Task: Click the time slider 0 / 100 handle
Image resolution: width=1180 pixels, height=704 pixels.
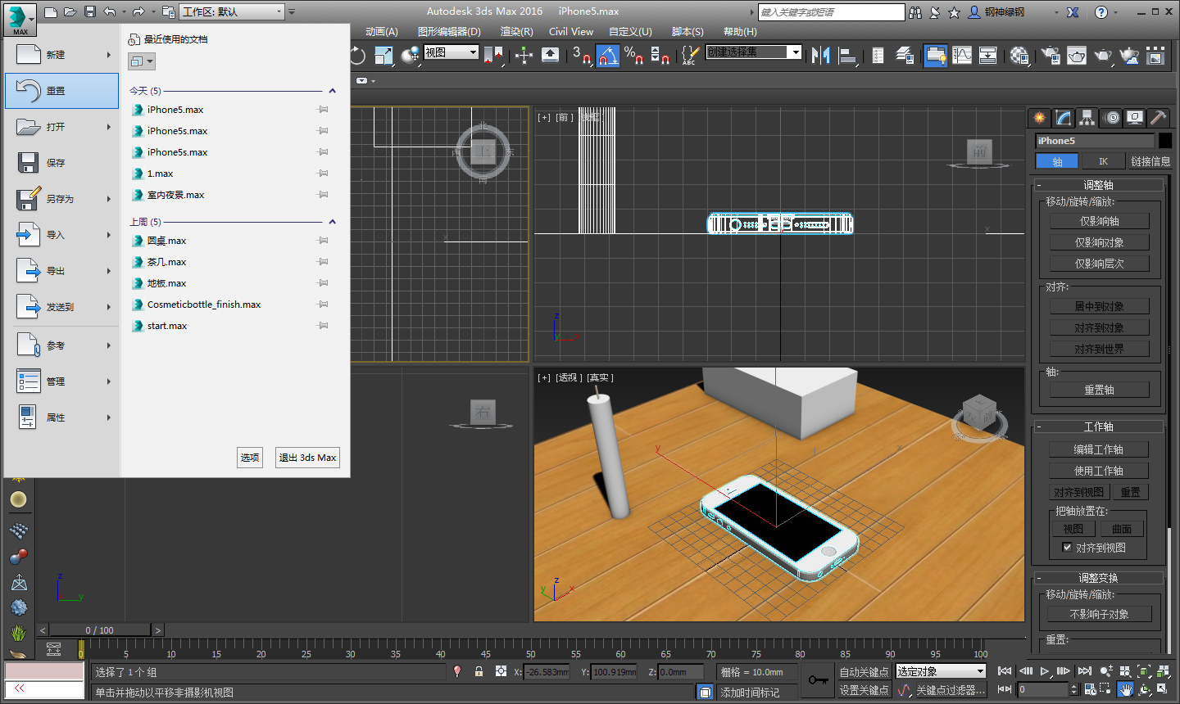Action: click(100, 630)
